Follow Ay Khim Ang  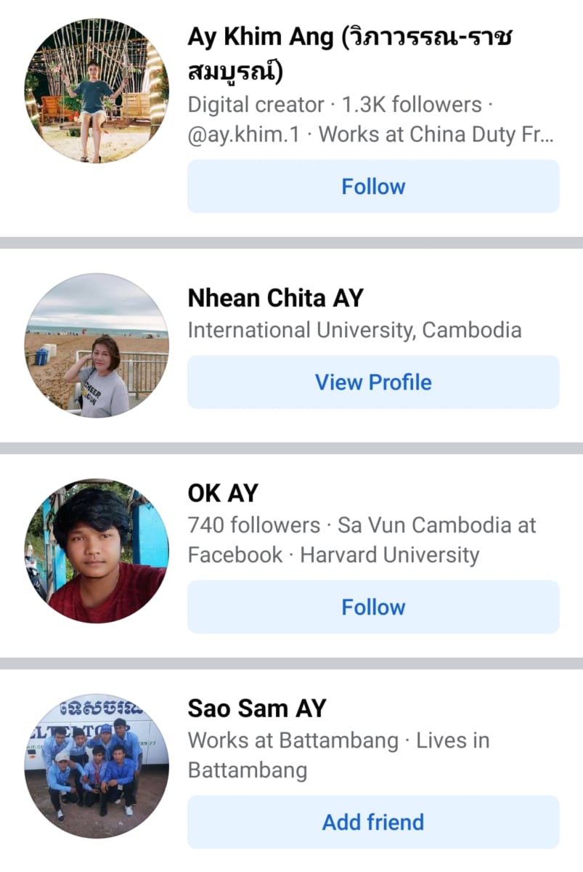tap(373, 187)
